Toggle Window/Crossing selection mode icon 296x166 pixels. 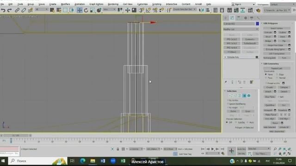72,10
